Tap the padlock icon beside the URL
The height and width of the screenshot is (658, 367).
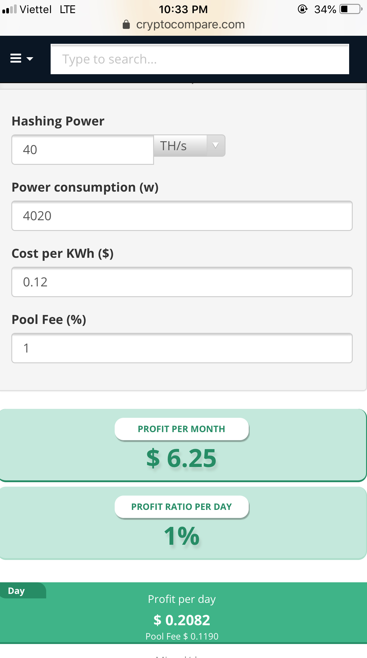click(x=126, y=24)
